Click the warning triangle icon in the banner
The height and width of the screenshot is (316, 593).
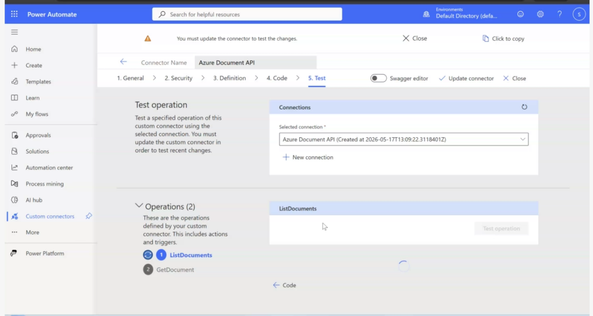(x=148, y=39)
